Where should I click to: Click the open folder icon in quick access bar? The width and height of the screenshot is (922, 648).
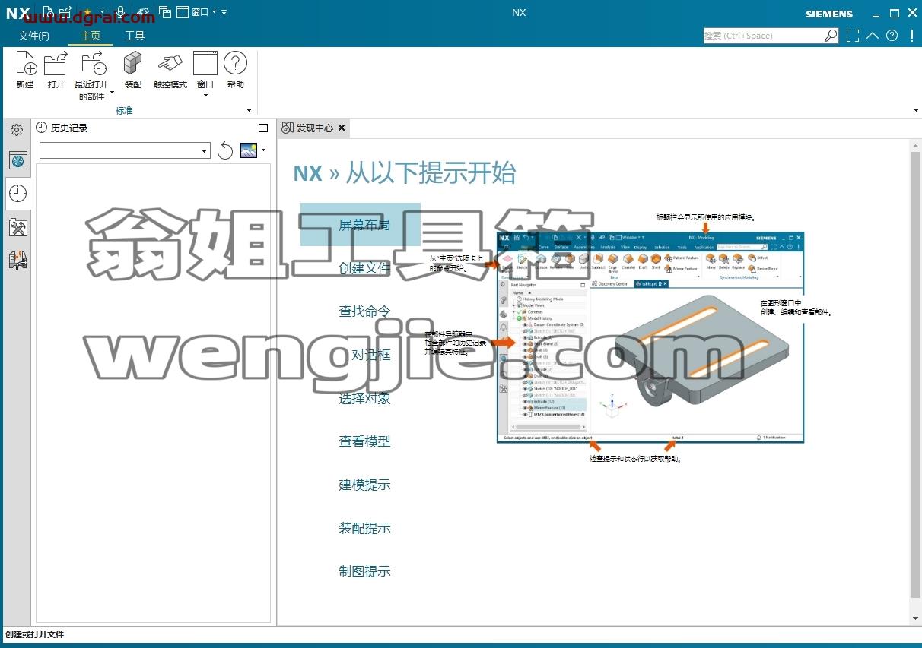67,12
